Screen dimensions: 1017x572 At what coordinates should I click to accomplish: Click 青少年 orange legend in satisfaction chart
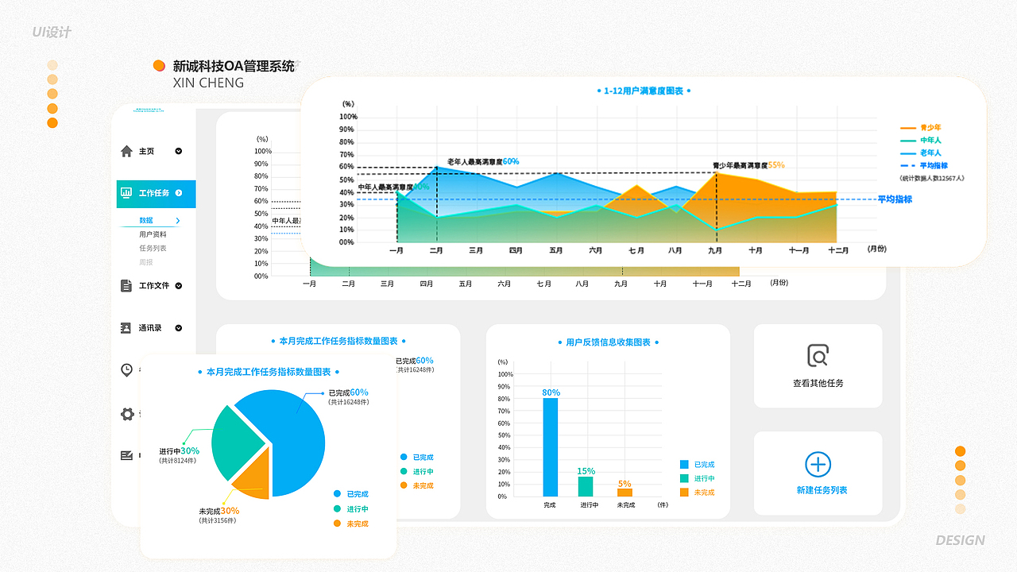(921, 127)
